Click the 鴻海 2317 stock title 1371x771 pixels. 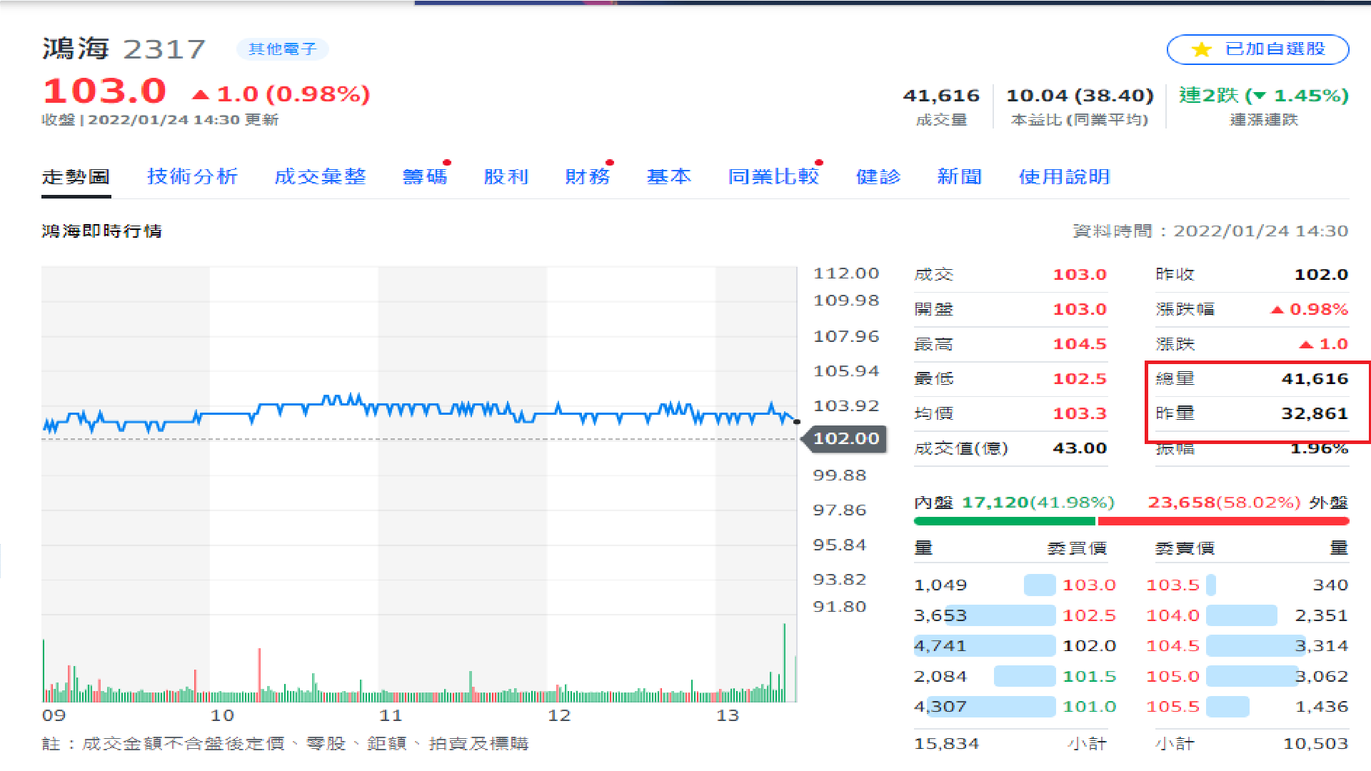[124, 49]
